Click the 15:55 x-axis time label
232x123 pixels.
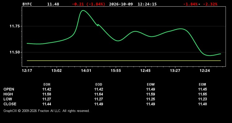(116, 71)
